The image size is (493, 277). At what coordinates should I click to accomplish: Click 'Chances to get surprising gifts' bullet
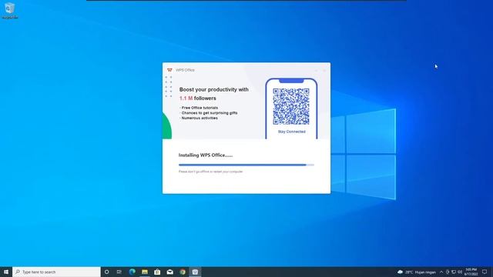[209, 113]
